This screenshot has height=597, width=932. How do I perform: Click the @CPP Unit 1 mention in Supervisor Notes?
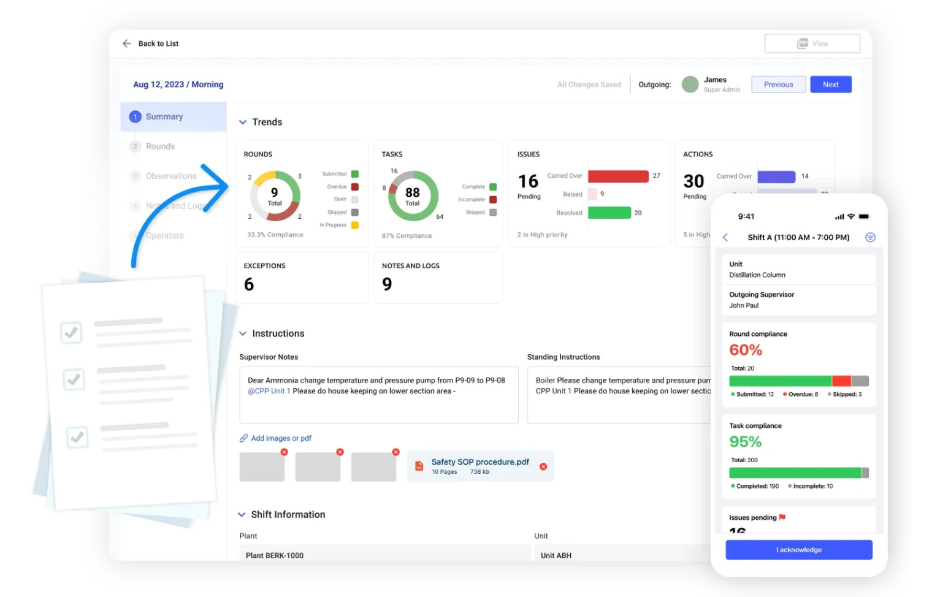click(x=270, y=390)
